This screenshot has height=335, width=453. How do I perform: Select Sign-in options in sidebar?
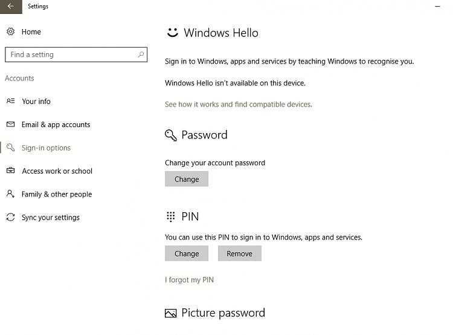tap(46, 148)
